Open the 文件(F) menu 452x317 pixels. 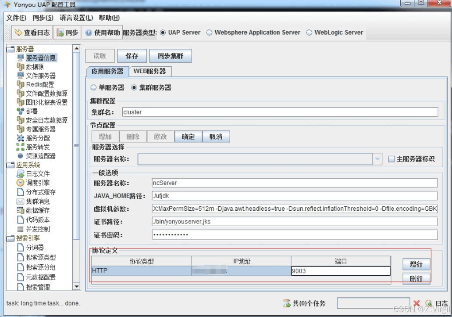tap(16, 18)
